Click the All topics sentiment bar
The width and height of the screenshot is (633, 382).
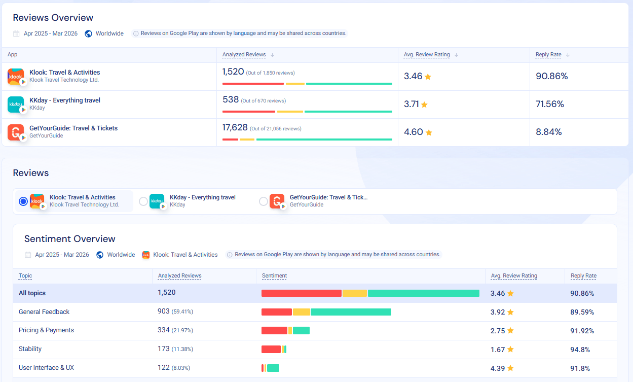coord(370,293)
